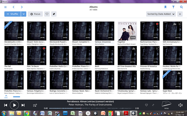Screen dimensions: 187x116
Task: Click the Bach album title
Action: (97, 66)
